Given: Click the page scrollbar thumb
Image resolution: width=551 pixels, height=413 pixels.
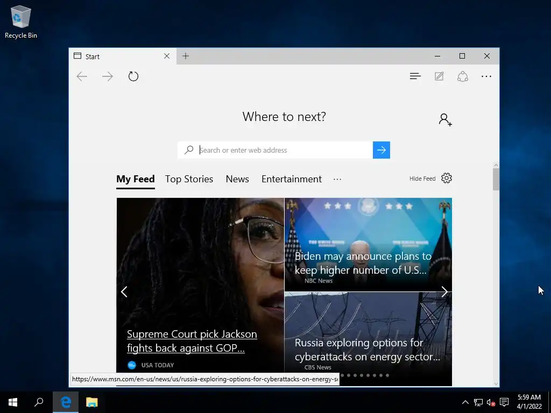Looking at the screenshot, I should tap(496, 179).
